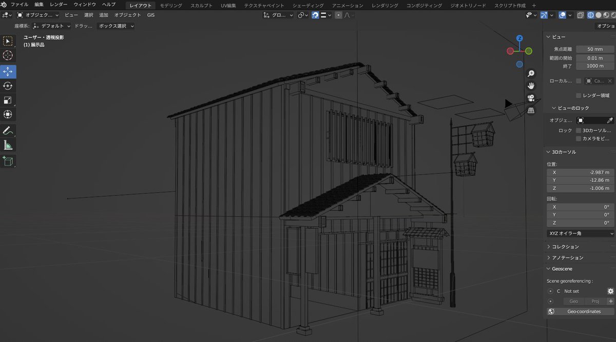This screenshot has height=342, width=616.
Task: Click the 位置 X -2.987 m field
Action: pos(581,173)
